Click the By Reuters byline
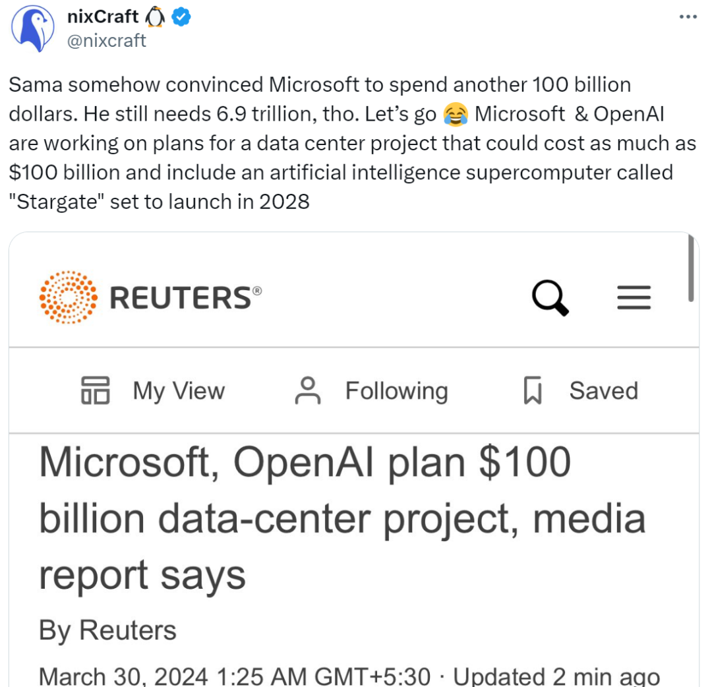This screenshot has width=712, height=687. click(x=107, y=630)
